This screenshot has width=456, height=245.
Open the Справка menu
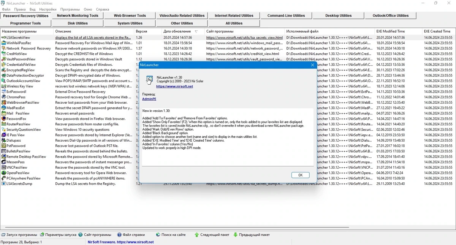coord(103,9)
